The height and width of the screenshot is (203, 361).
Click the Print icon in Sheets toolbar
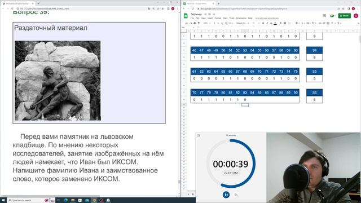point(195,23)
